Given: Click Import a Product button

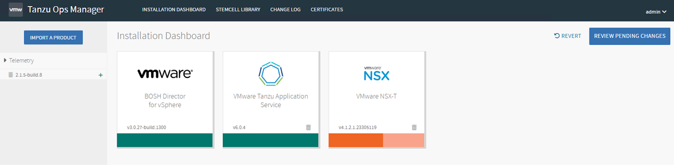Looking at the screenshot, I should tap(53, 37).
